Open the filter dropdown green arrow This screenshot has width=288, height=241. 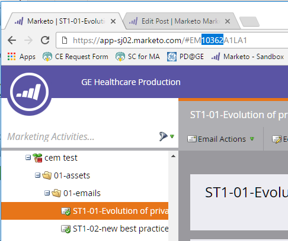tap(172, 136)
